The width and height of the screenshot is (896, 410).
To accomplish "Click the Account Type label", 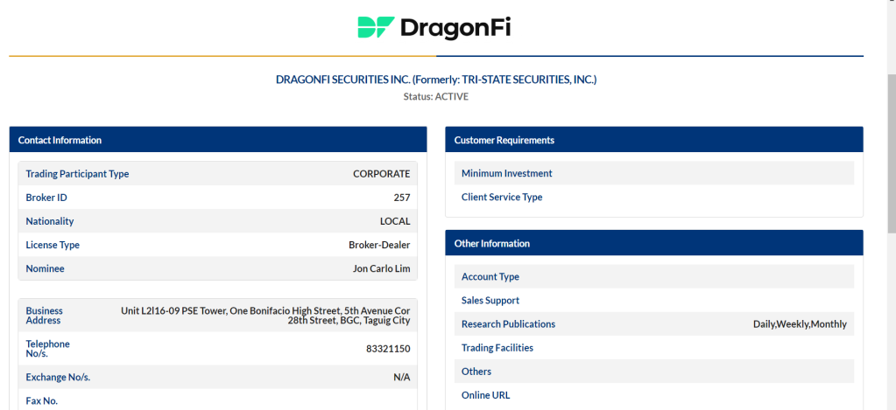I will click(x=490, y=276).
